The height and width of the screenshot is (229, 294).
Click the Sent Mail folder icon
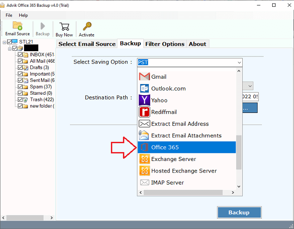click(25, 80)
